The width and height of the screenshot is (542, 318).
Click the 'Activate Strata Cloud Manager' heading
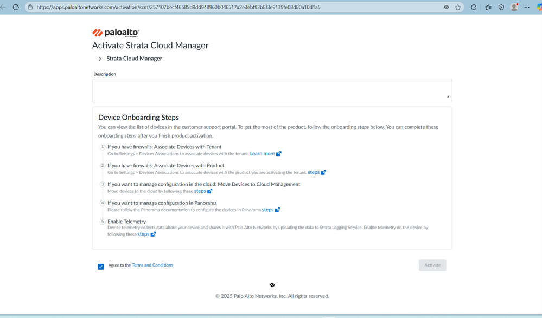150,46
